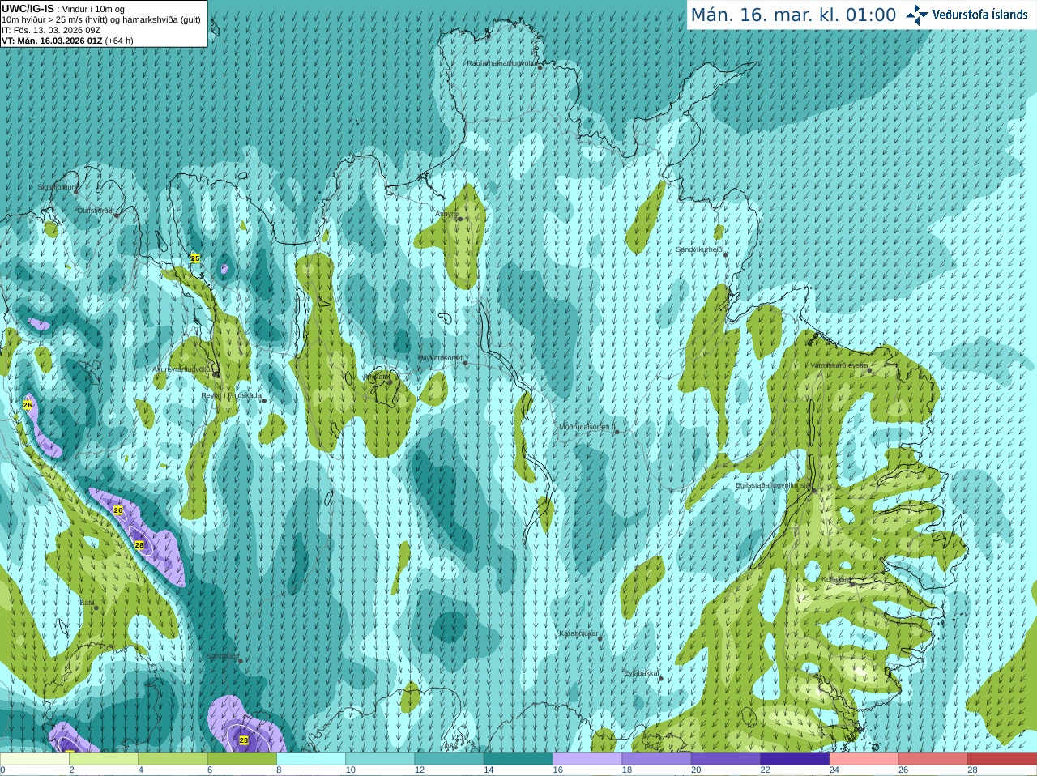The width and height of the screenshot is (1037, 776).
Task: Click the legend value 16
Action: pos(557,770)
